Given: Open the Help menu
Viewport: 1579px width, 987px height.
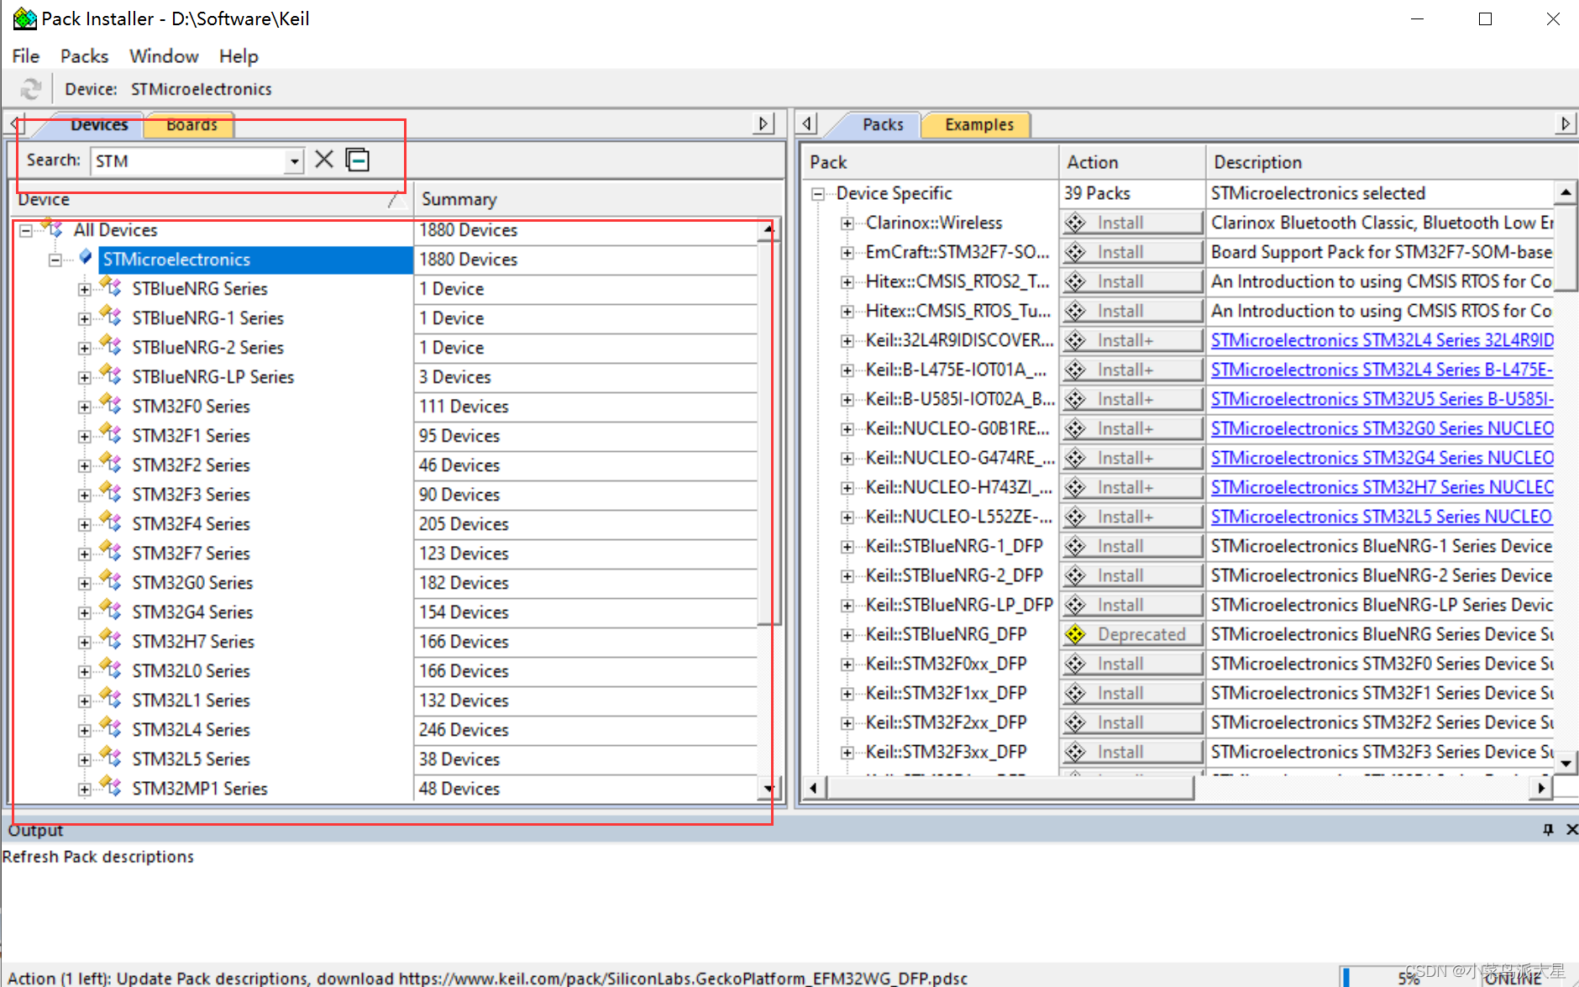Looking at the screenshot, I should point(239,56).
